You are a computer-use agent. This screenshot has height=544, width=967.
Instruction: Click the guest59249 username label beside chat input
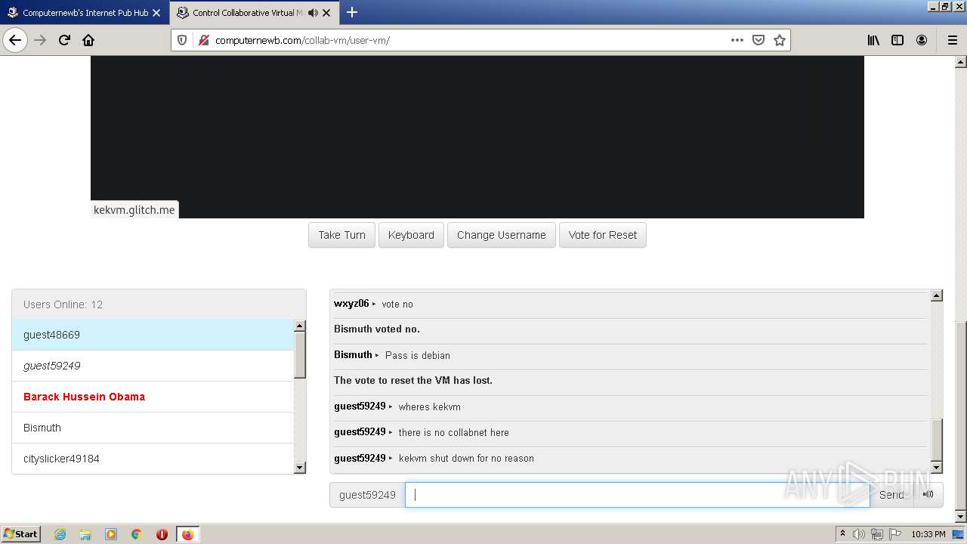click(367, 495)
